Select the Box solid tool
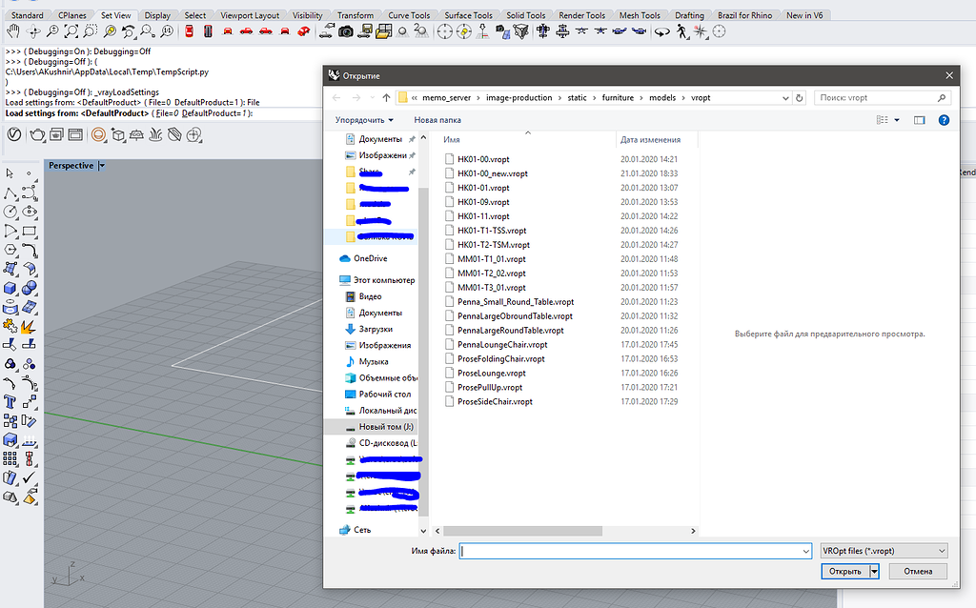976x608 pixels. (x=10, y=288)
